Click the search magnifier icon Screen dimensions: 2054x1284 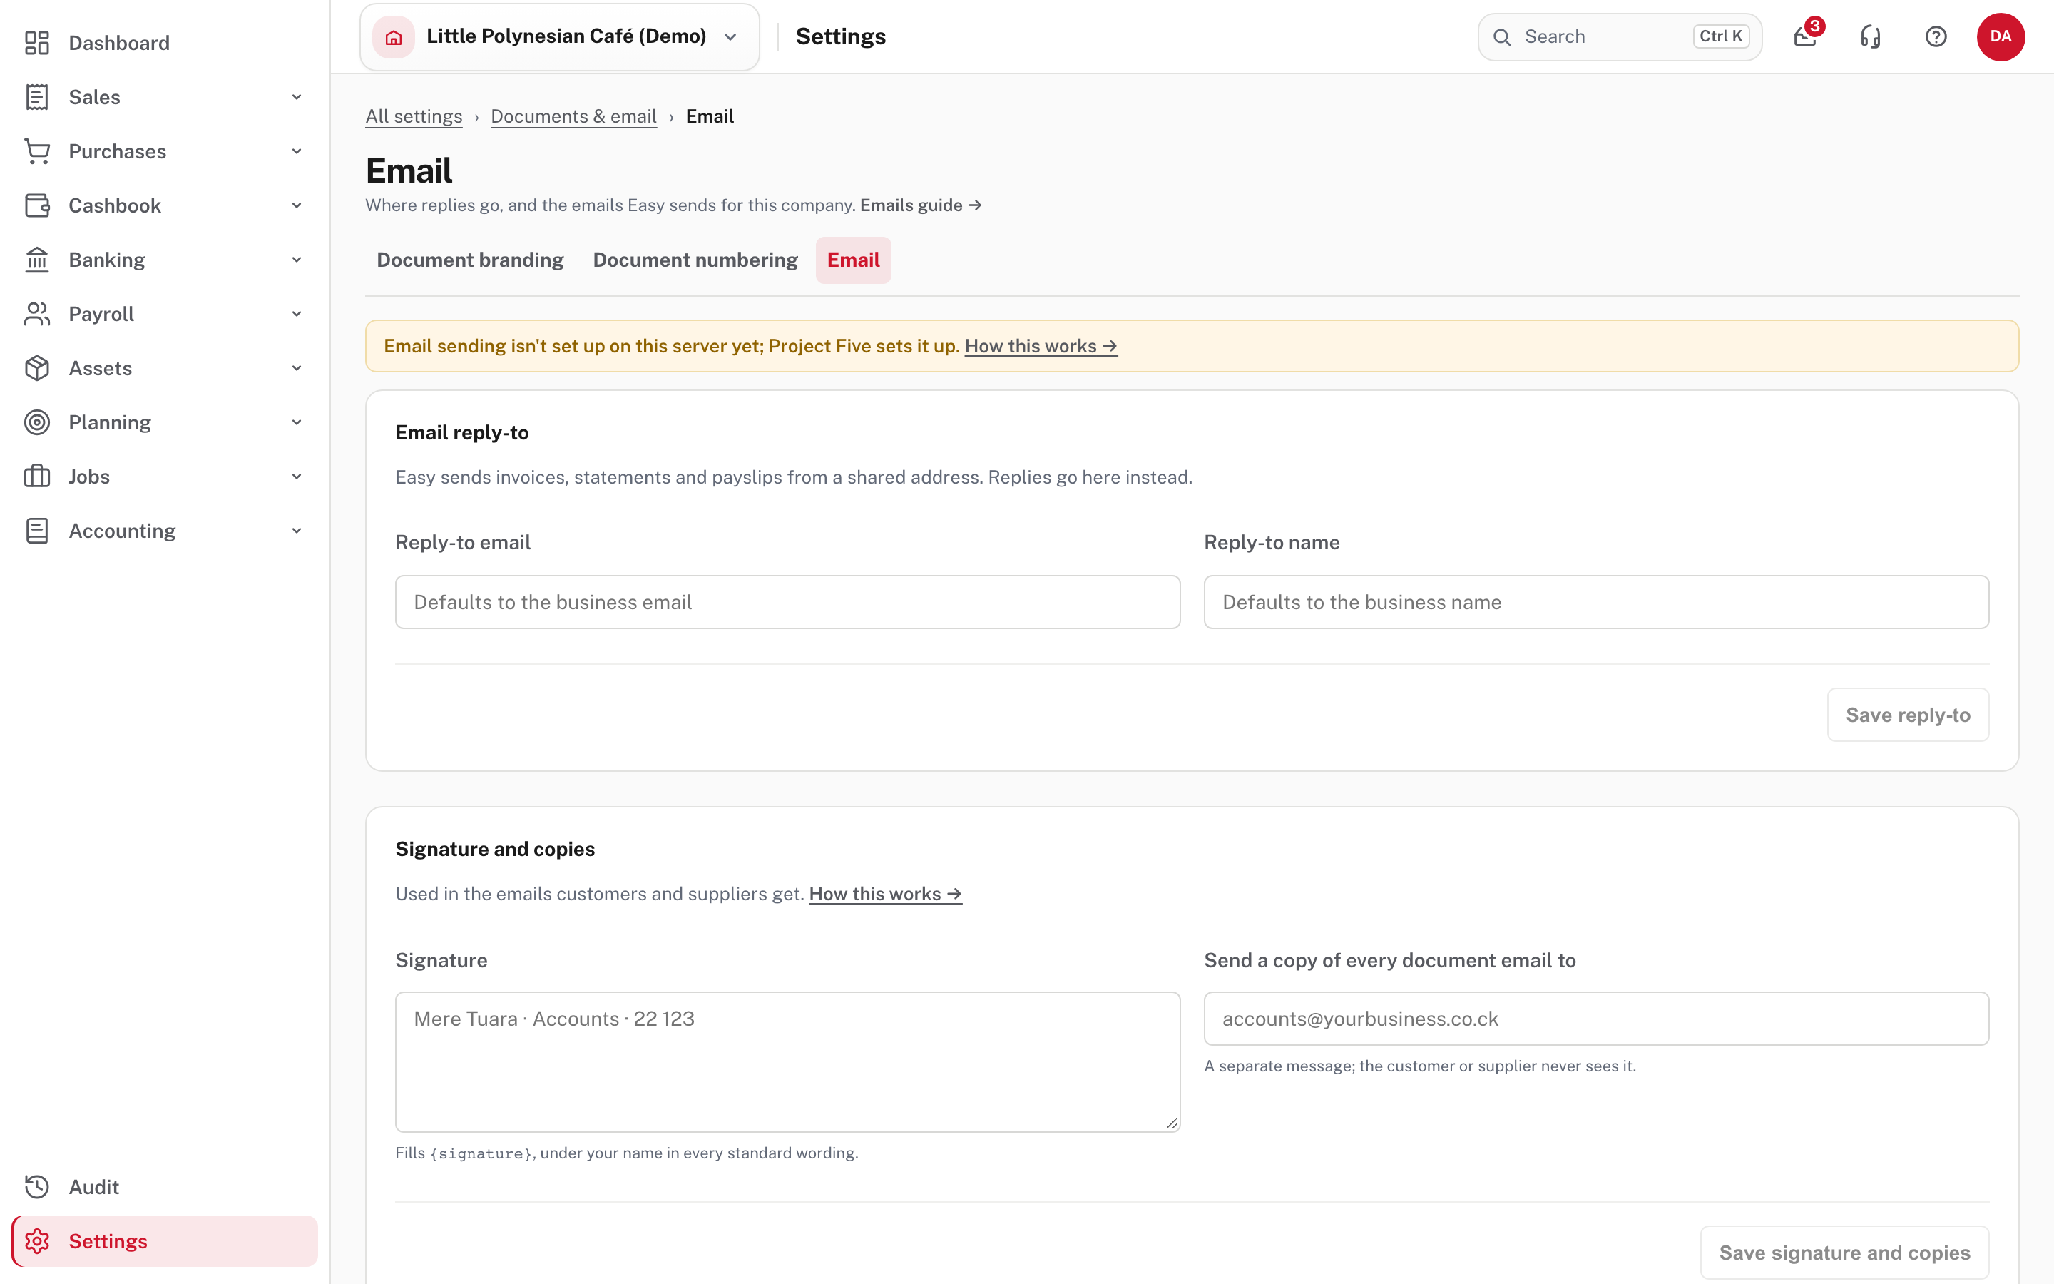[x=1502, y=37]
